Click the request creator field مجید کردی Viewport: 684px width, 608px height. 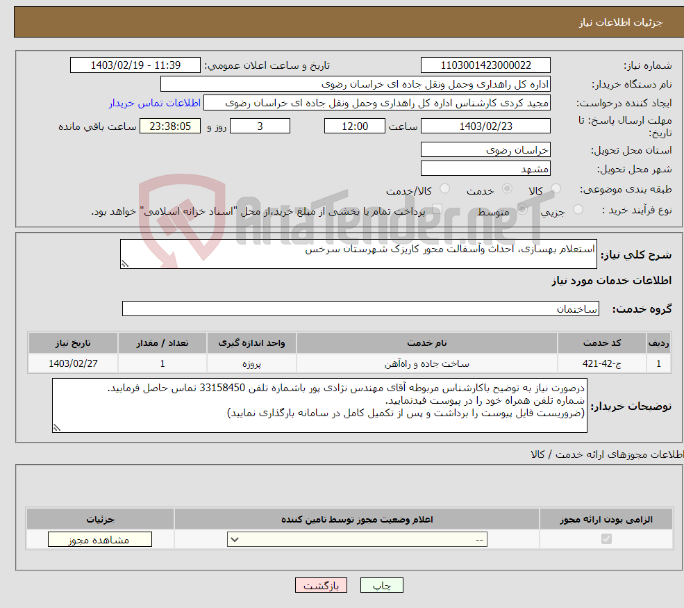[377, 103]
